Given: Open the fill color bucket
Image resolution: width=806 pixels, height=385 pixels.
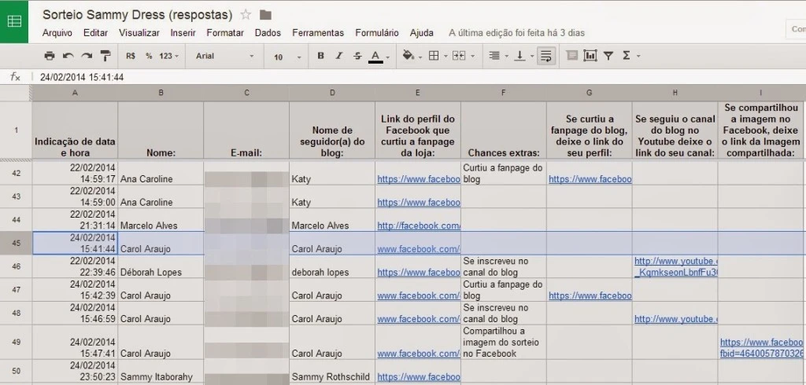Looking at the screenshot, I should coord(409,56).
